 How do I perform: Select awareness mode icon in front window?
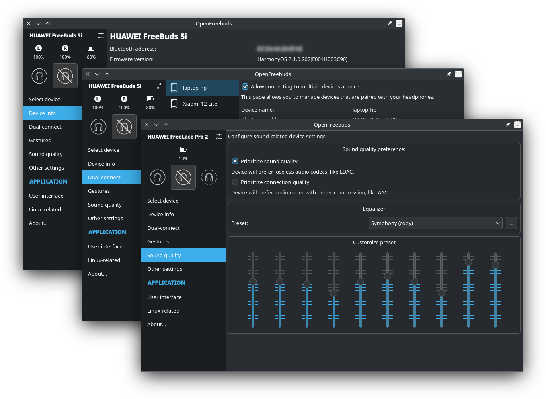(209, 177)
